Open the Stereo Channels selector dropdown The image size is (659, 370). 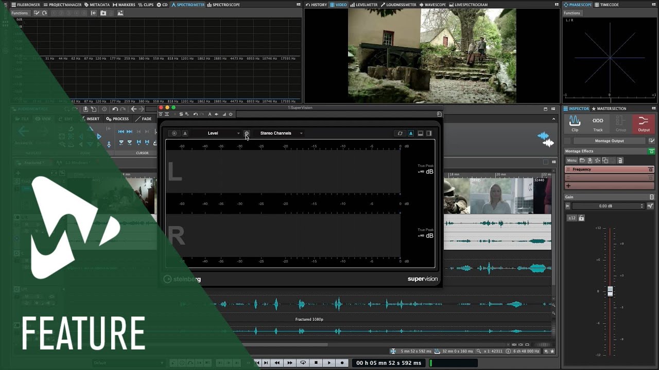point(280,133)
